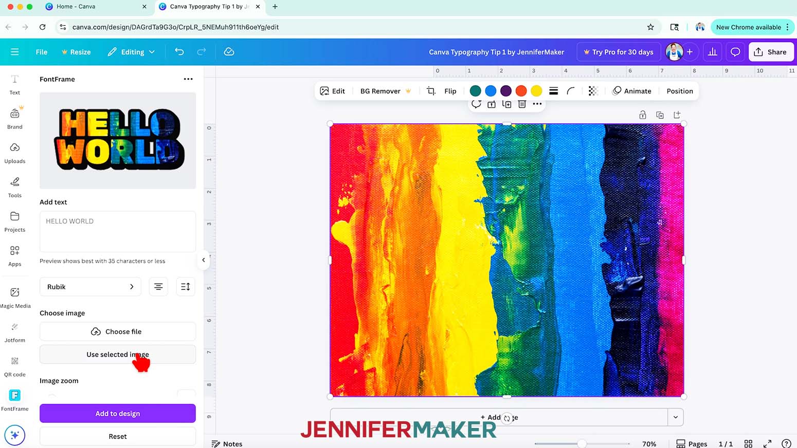Expand the Editing mode dropdown
This screenshot has width=797, height=448.
click(131, 52)
